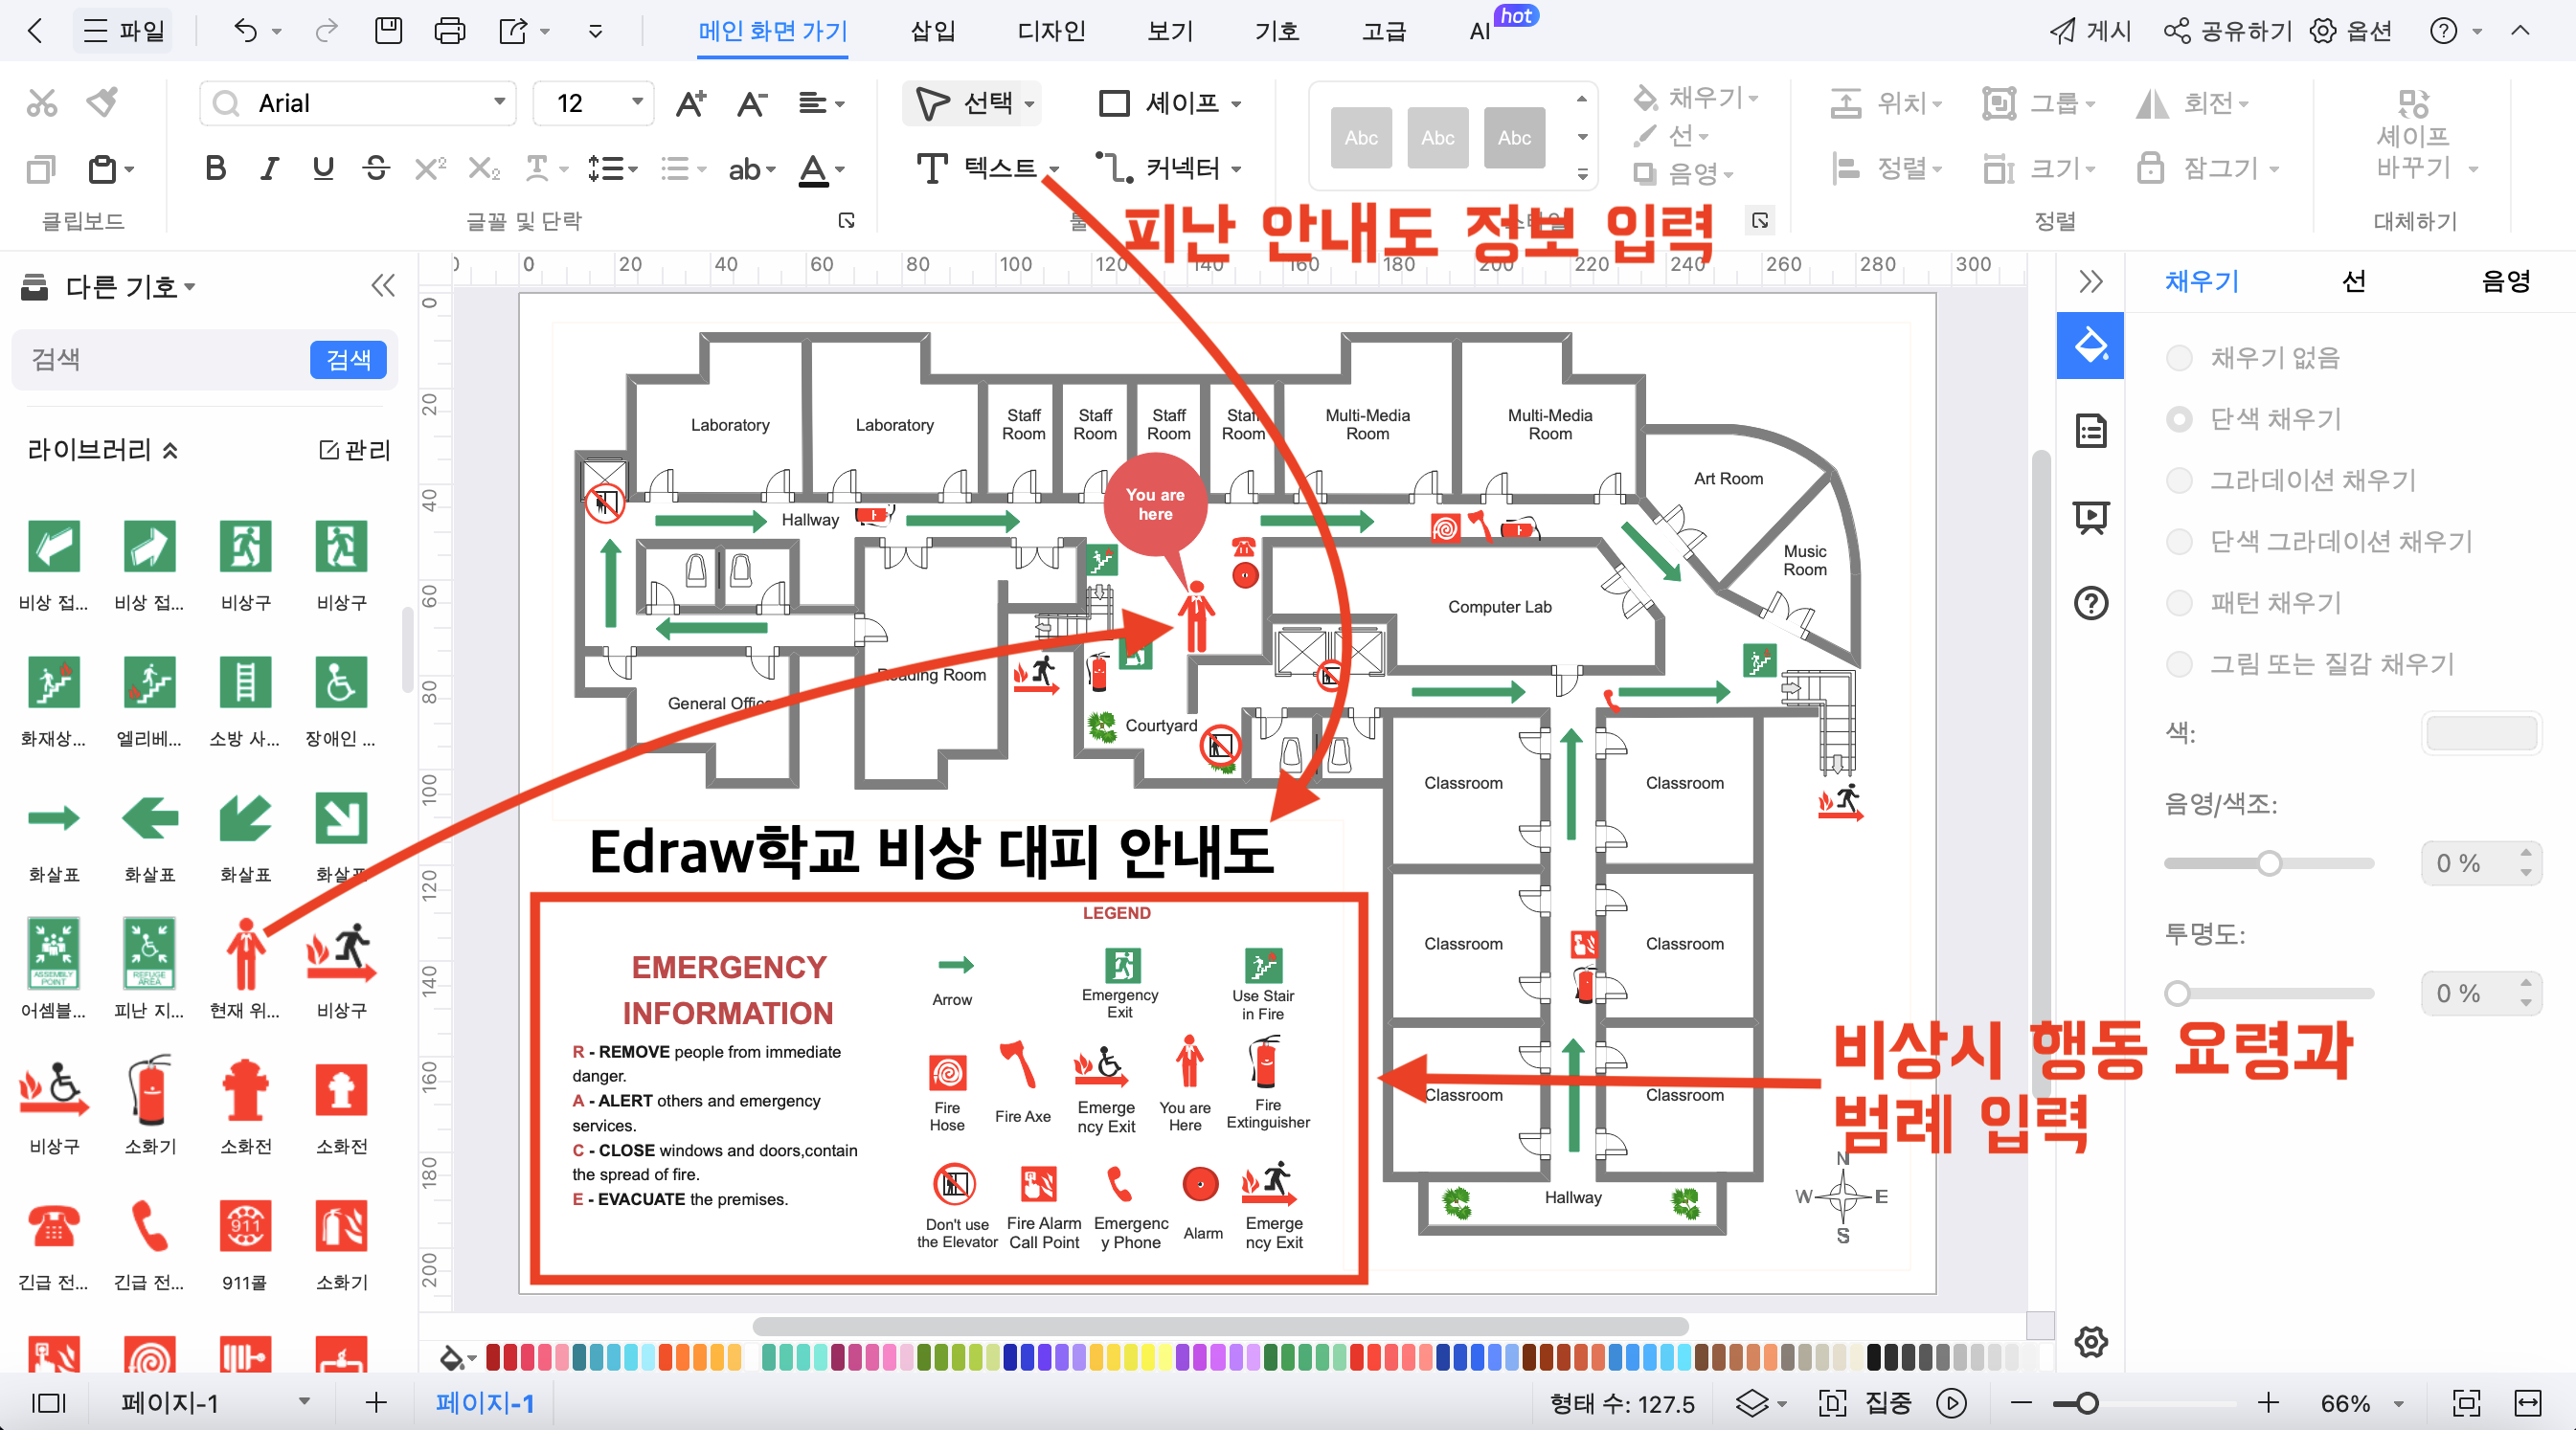Click the 게시 publish button

2092,31
